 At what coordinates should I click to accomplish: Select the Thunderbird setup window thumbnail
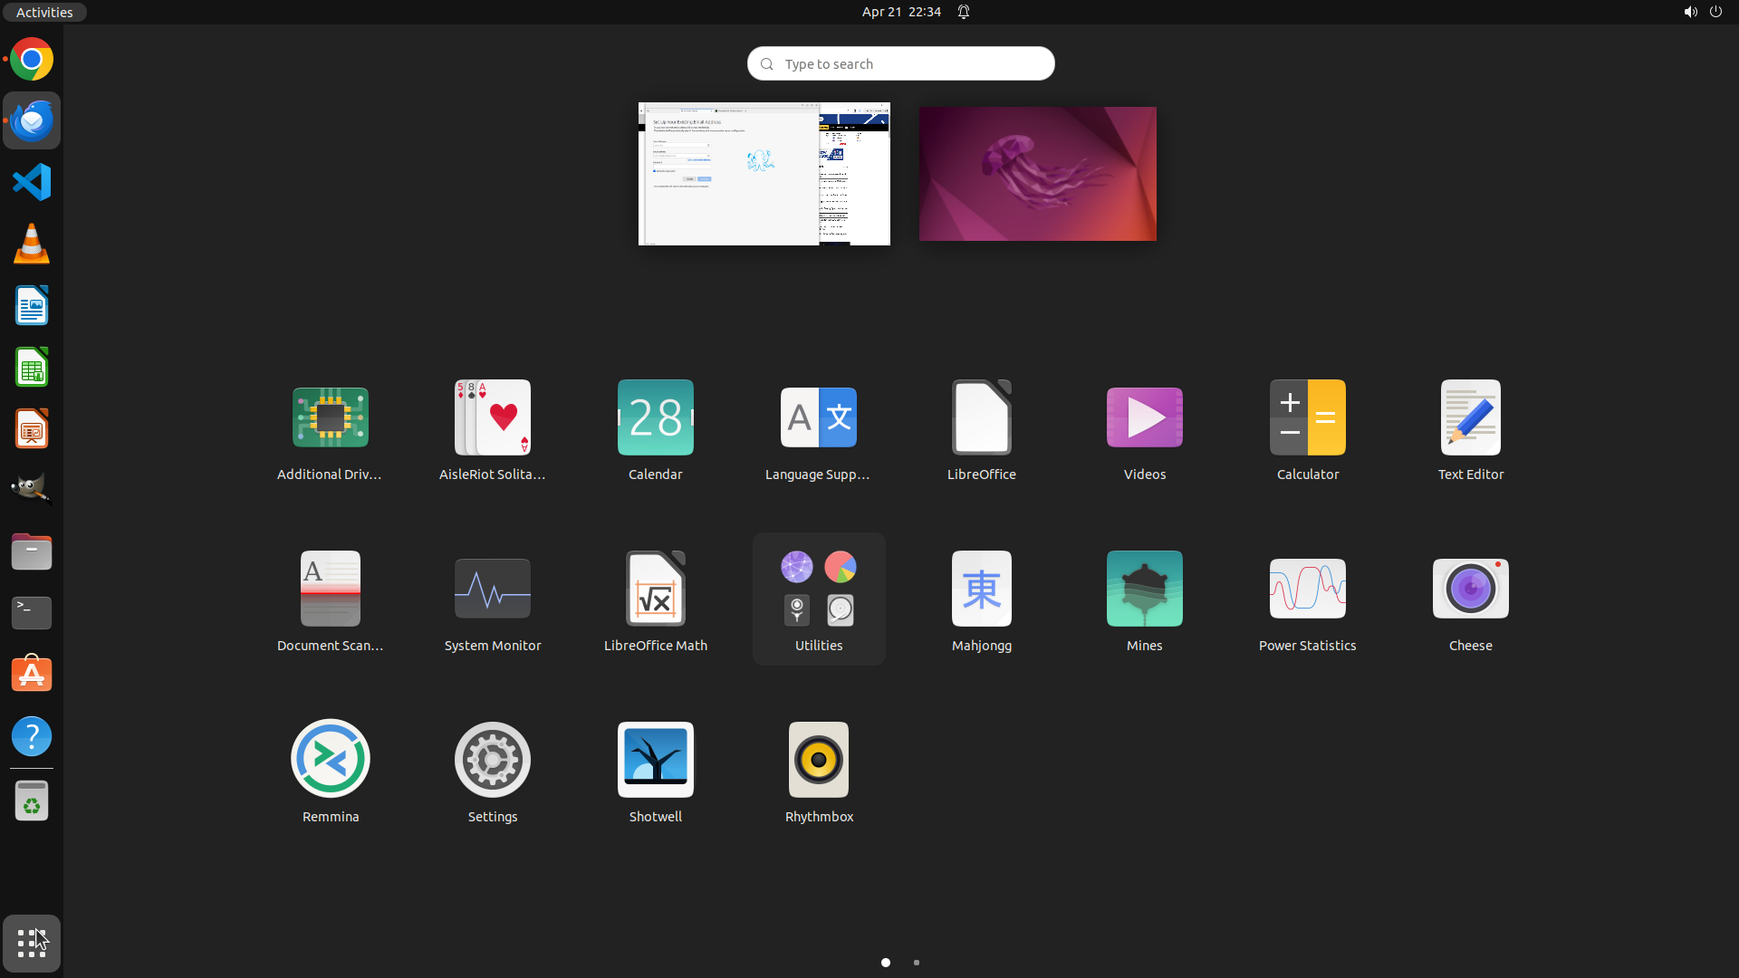pos(729,174)
